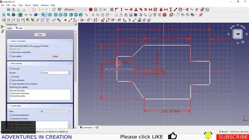Click the create point tool

click(65, 20)
